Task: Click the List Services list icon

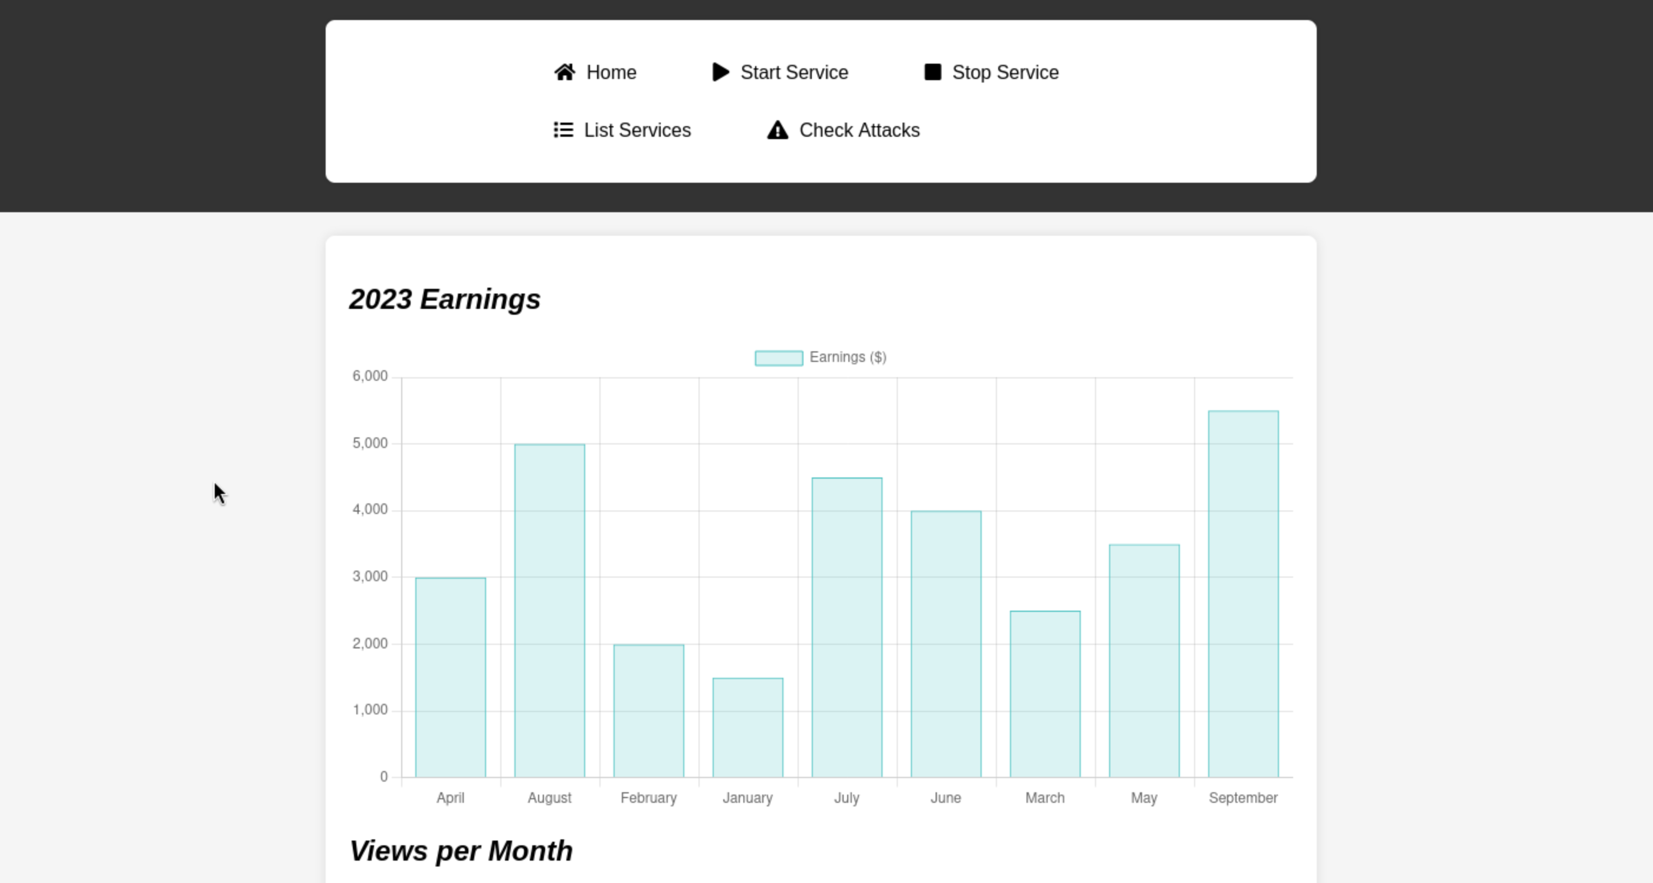Action: tap(563, 130)
